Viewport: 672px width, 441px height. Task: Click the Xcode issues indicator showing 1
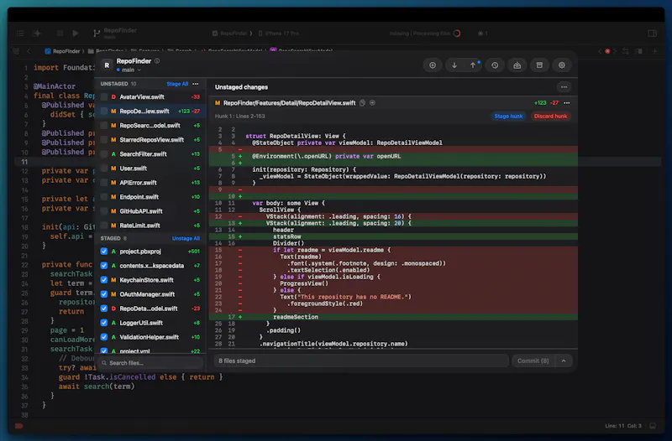[483, 34]
